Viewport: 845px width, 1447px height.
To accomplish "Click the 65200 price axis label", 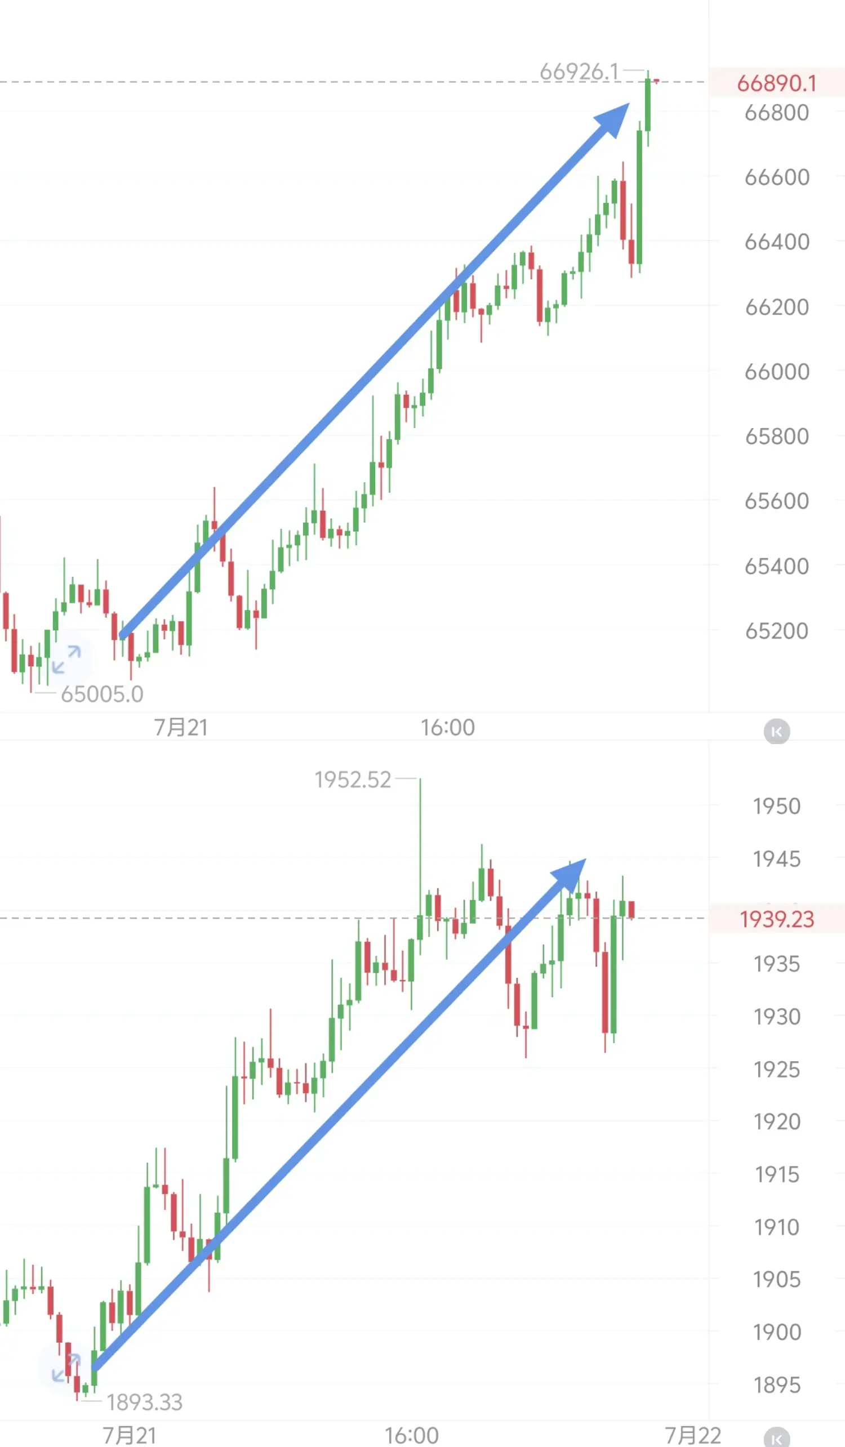I will point(777,631).
